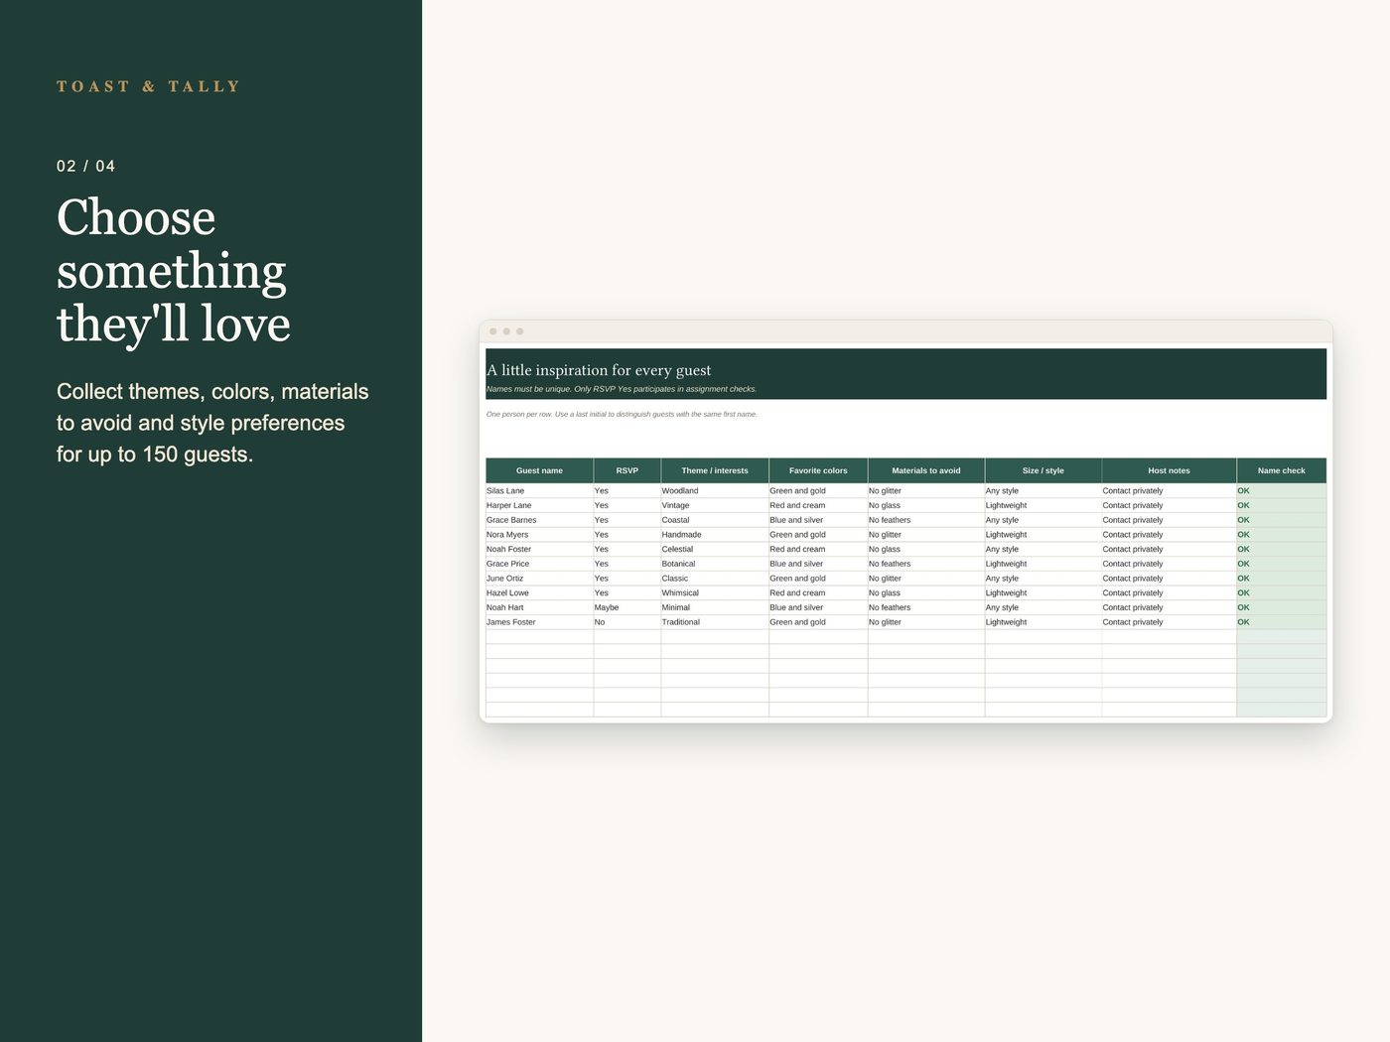Image resolution: width=1390 pixels, height=1042 pixels.
Task: Click the Materials to avoid header
Action: coord(926,470)
